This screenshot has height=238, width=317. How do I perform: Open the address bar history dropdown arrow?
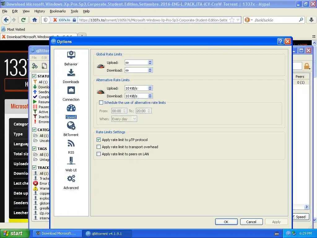click(238, 20)
